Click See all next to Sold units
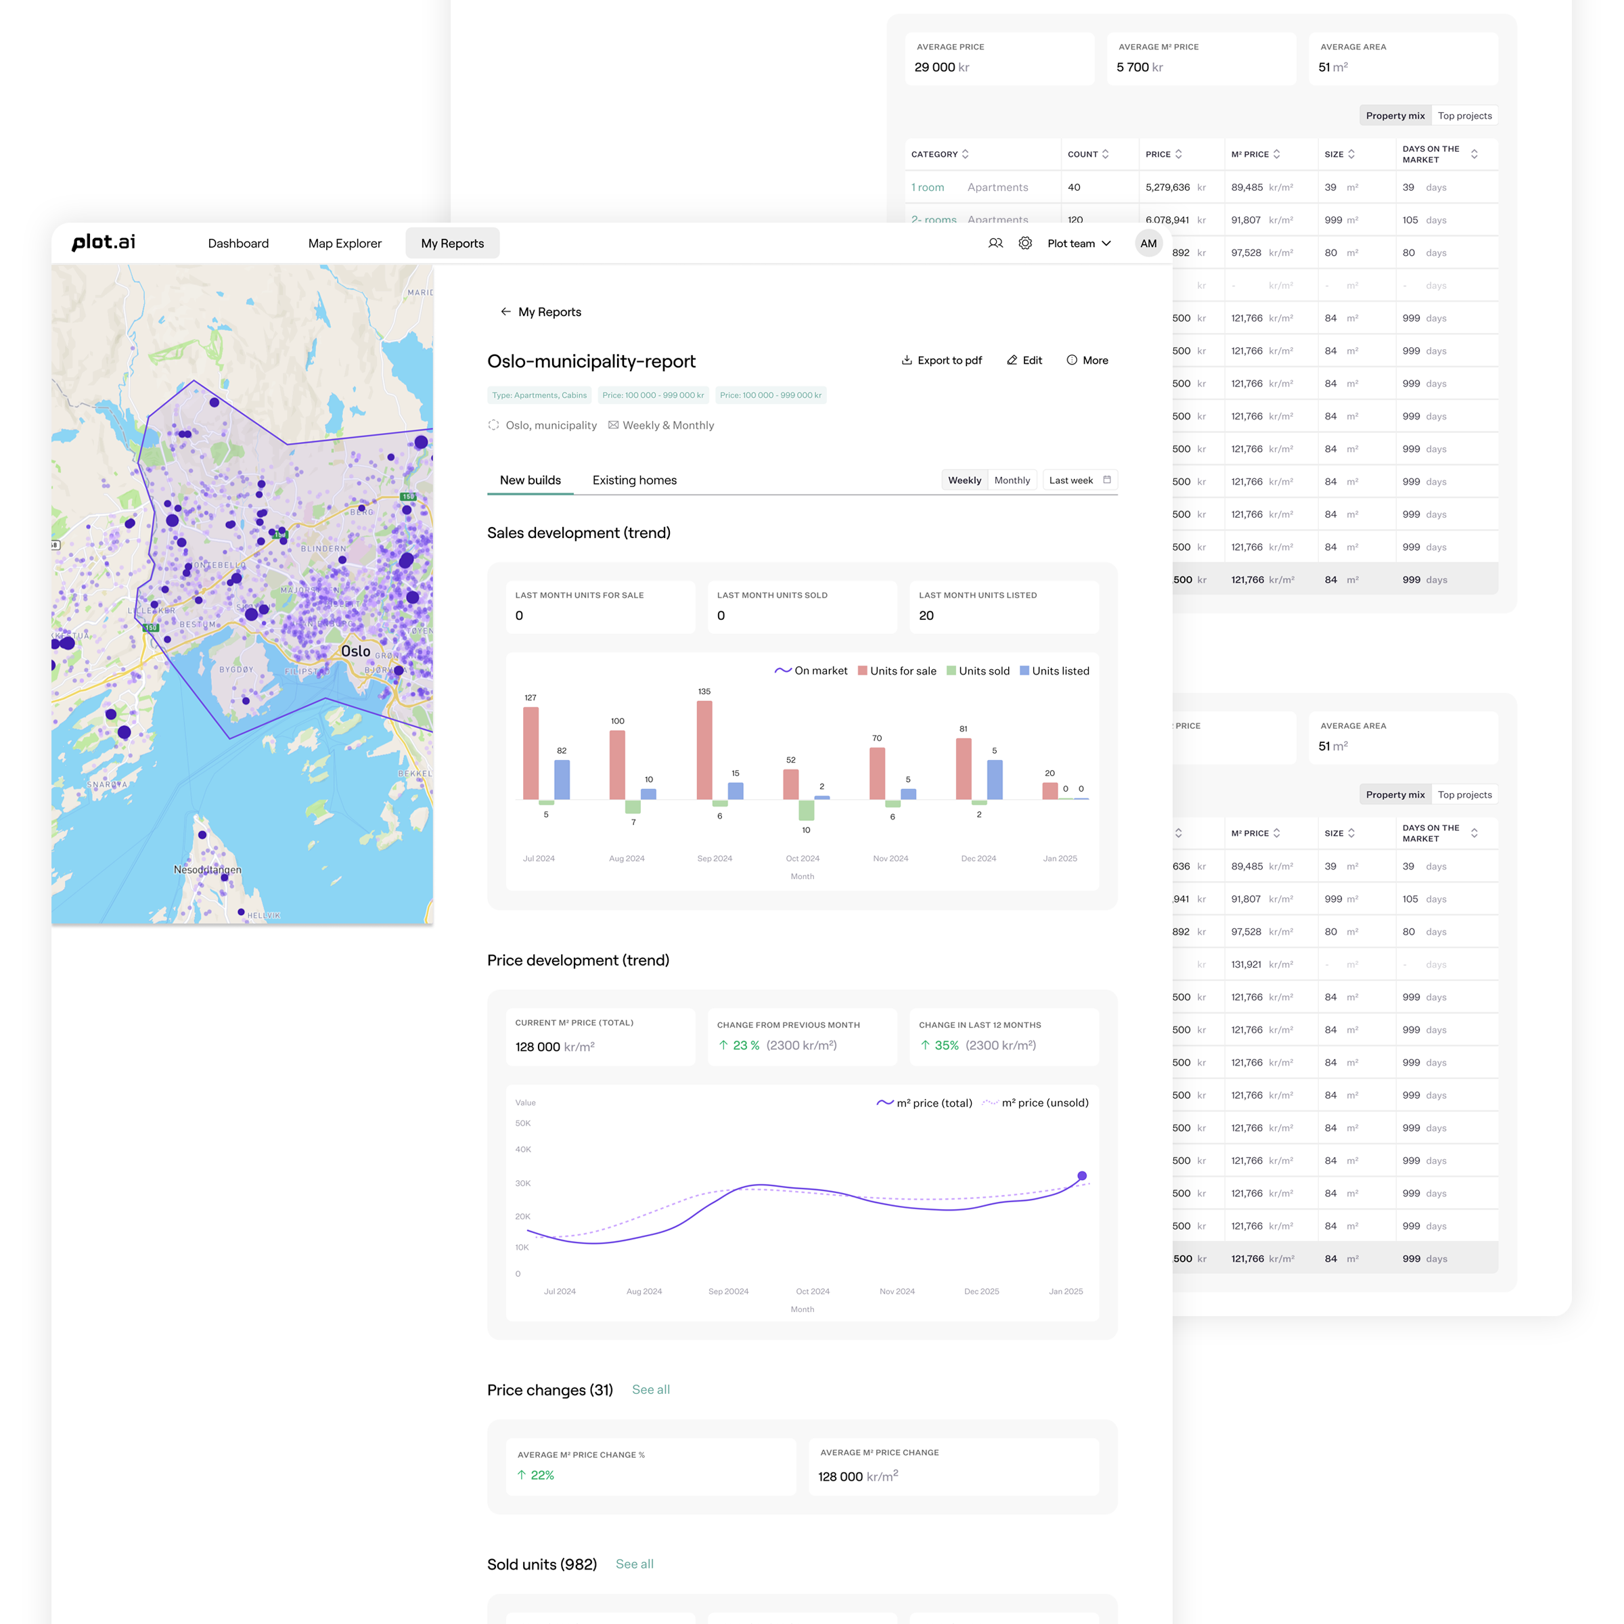Image resolution: width=1624 pixels, height=1624 pixels. [635, 1564]
